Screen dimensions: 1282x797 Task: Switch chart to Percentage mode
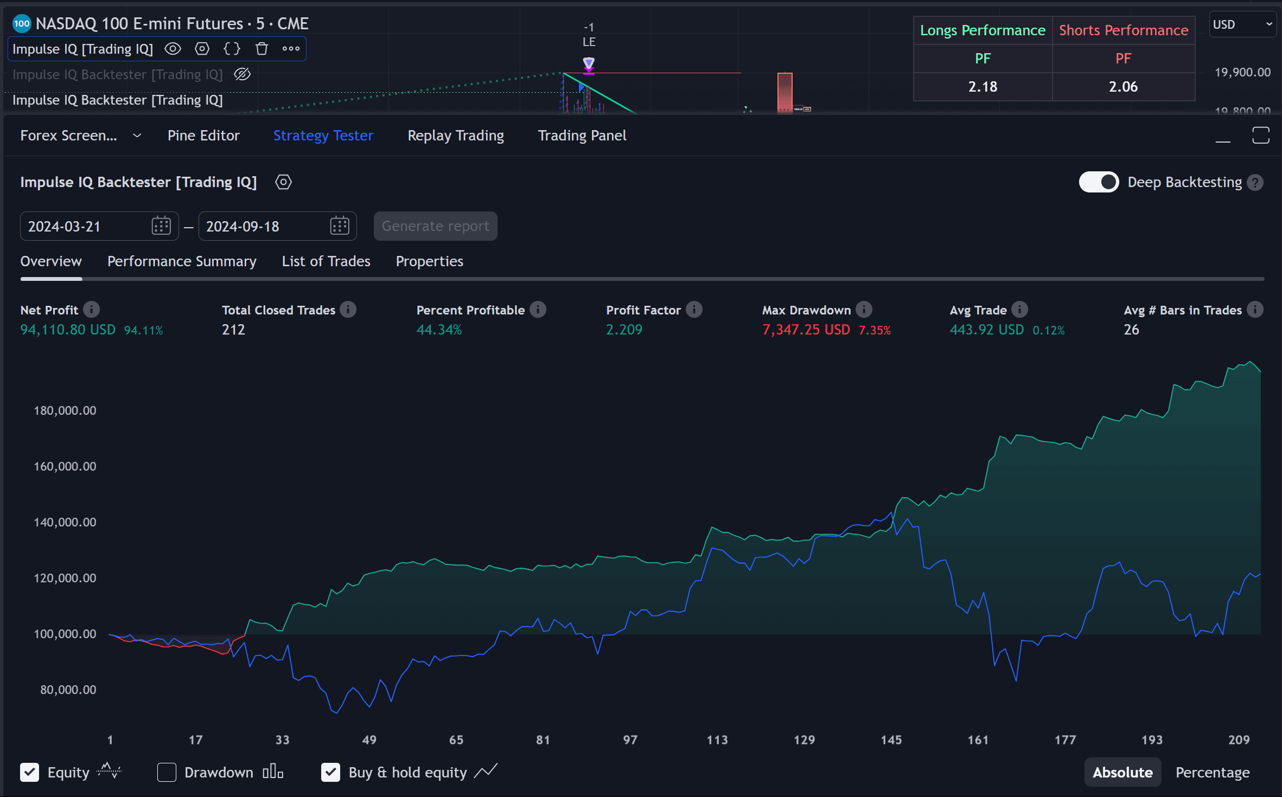click(1213, 772)
